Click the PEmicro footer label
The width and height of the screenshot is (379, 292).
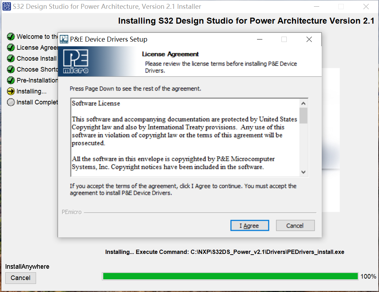tap(71, 212)
